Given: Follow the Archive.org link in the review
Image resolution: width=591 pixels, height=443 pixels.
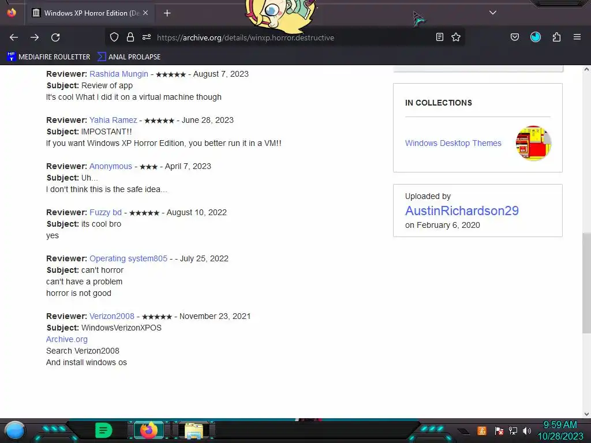Looking at the screenshot, I should click(x=67, y=339).
